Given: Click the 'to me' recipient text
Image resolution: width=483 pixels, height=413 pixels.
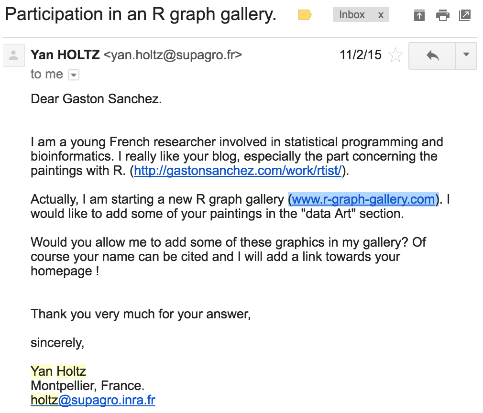Looking at the screenshot, I should 47,74.
